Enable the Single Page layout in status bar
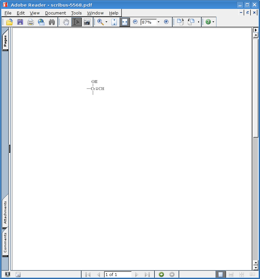260x279 pixels. pos(220,274)
